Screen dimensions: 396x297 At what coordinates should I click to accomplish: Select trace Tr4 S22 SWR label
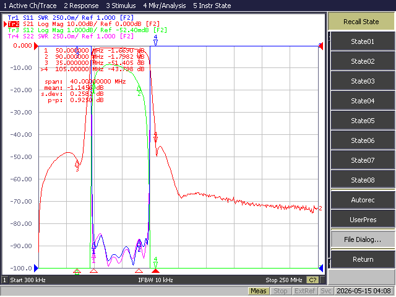click(x=71, y=37)
